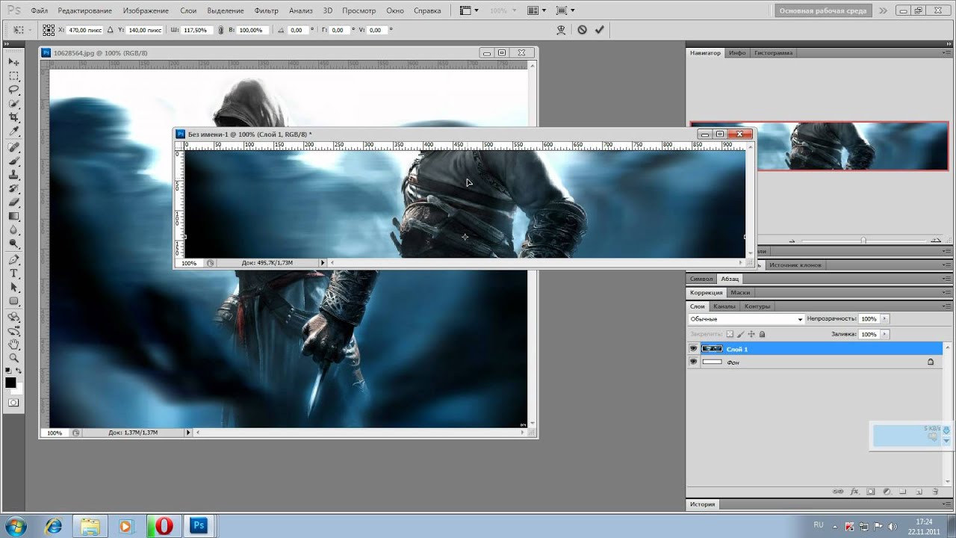This screenshot has width=956, height=538.
Task: Open the Layers panel options menu
Action: pyautogui.click(x=947, y=306)
